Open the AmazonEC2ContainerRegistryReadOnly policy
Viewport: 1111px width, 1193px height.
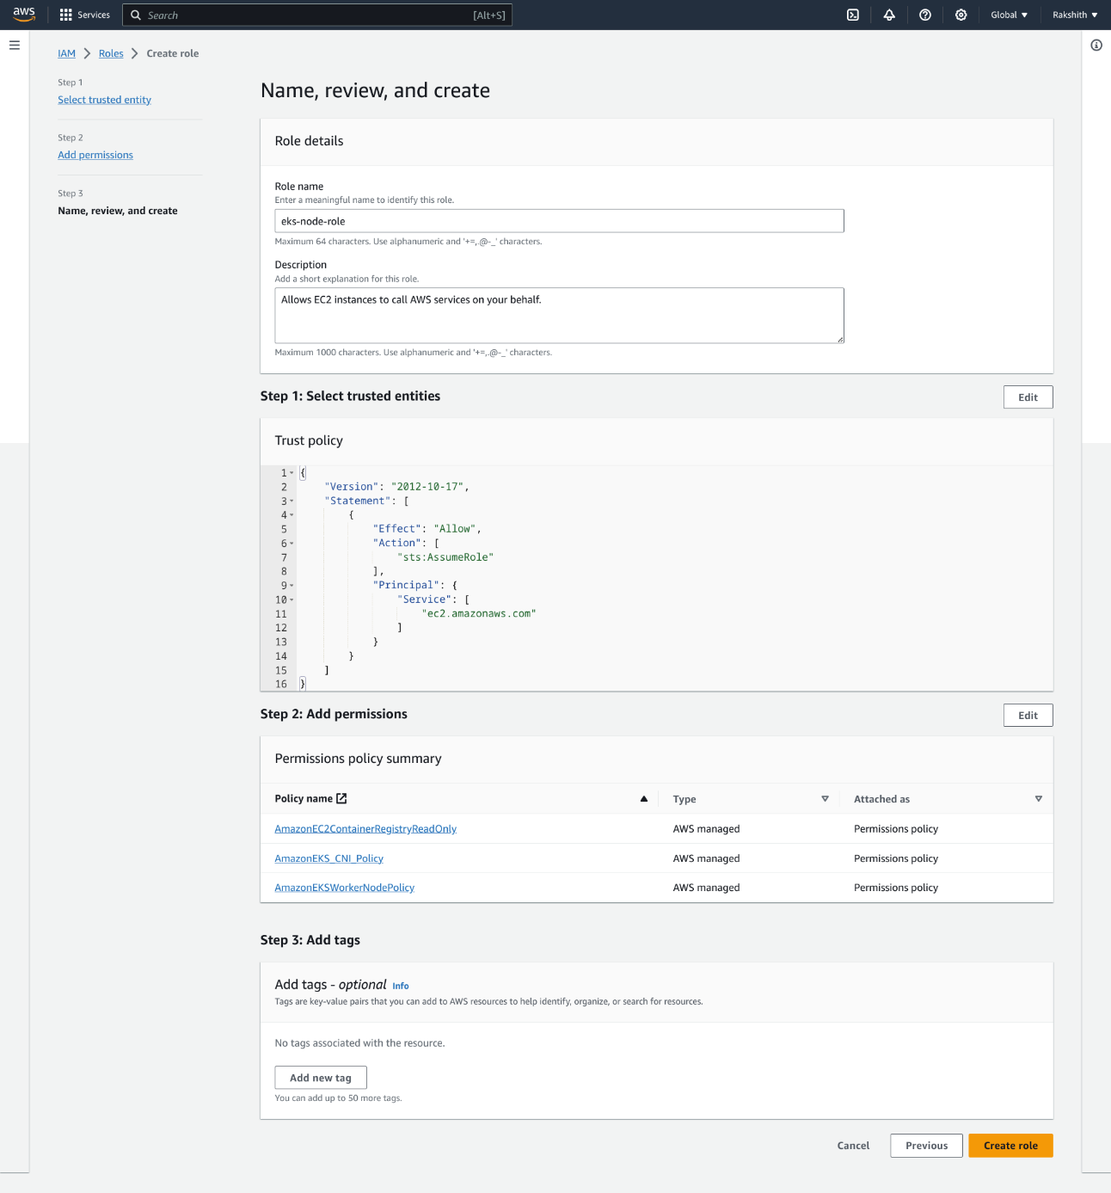pyautogui.click(x=365, y=829)
